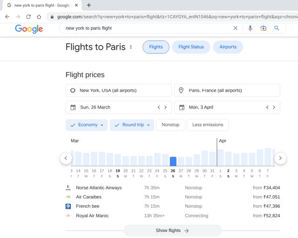Select the 7 April price bar

pos(268,157)
